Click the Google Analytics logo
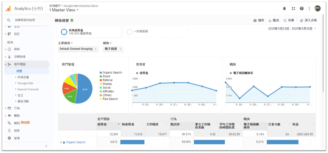This screenshot has width=328, height=153. (8, 8)
